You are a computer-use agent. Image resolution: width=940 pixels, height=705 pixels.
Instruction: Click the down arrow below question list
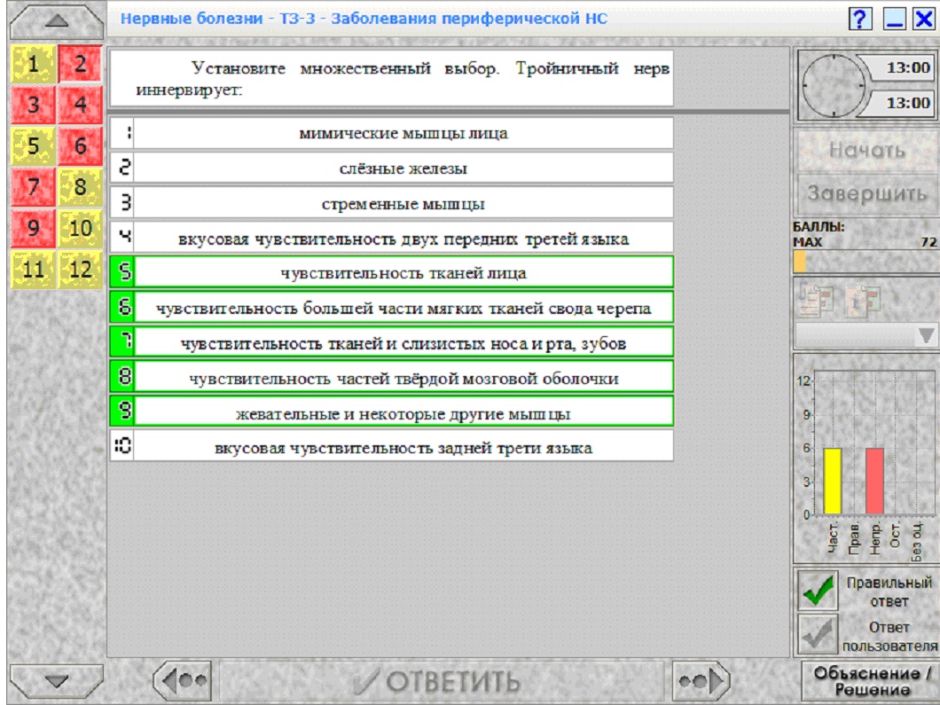(x=57, y=681)
